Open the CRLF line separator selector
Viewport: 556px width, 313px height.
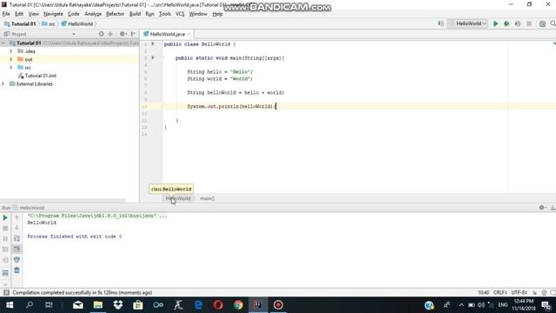click(x=500, y=292)
